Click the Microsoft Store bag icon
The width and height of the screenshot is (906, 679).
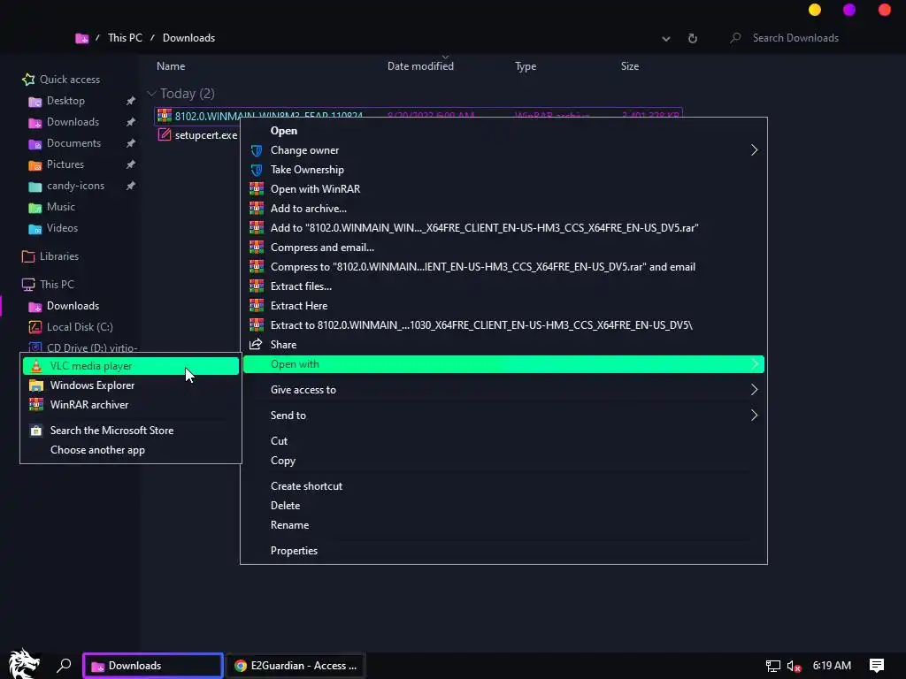coord(35,431)
